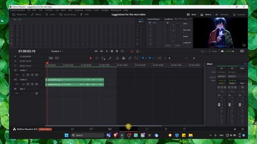Open Windows Start menu

(x=67, y=135)
